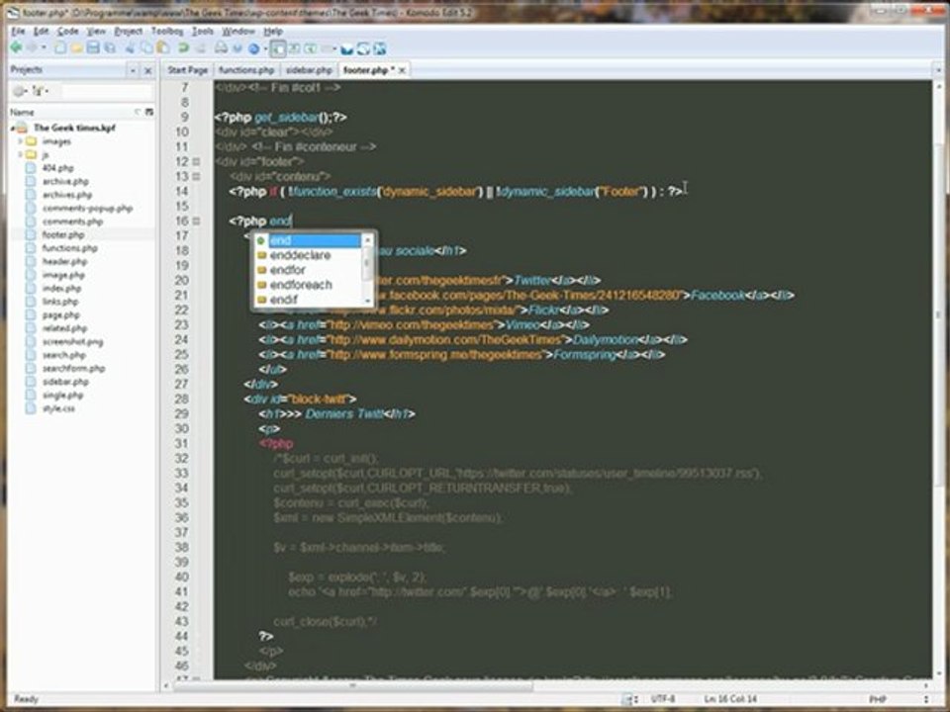Viewport: 950px width, 712px height.
Task: Click the blue envelope toolbar icon
Action: (x=347, y=49)
